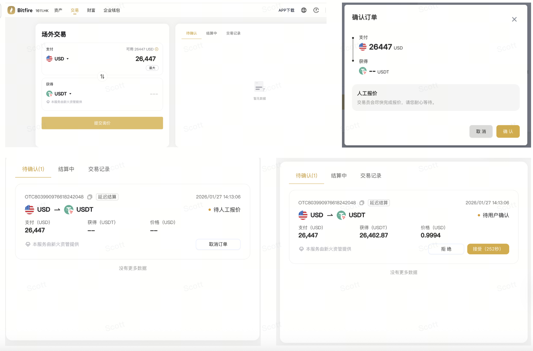Screen dimensions: 533x351
Task: Open the 资产 menu in navigation
Action: [x=58, y=10]
